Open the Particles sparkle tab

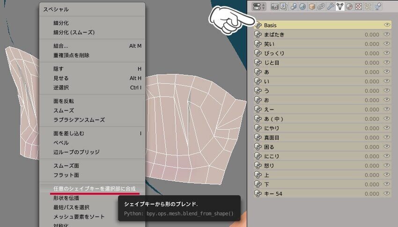click(368, 7)
